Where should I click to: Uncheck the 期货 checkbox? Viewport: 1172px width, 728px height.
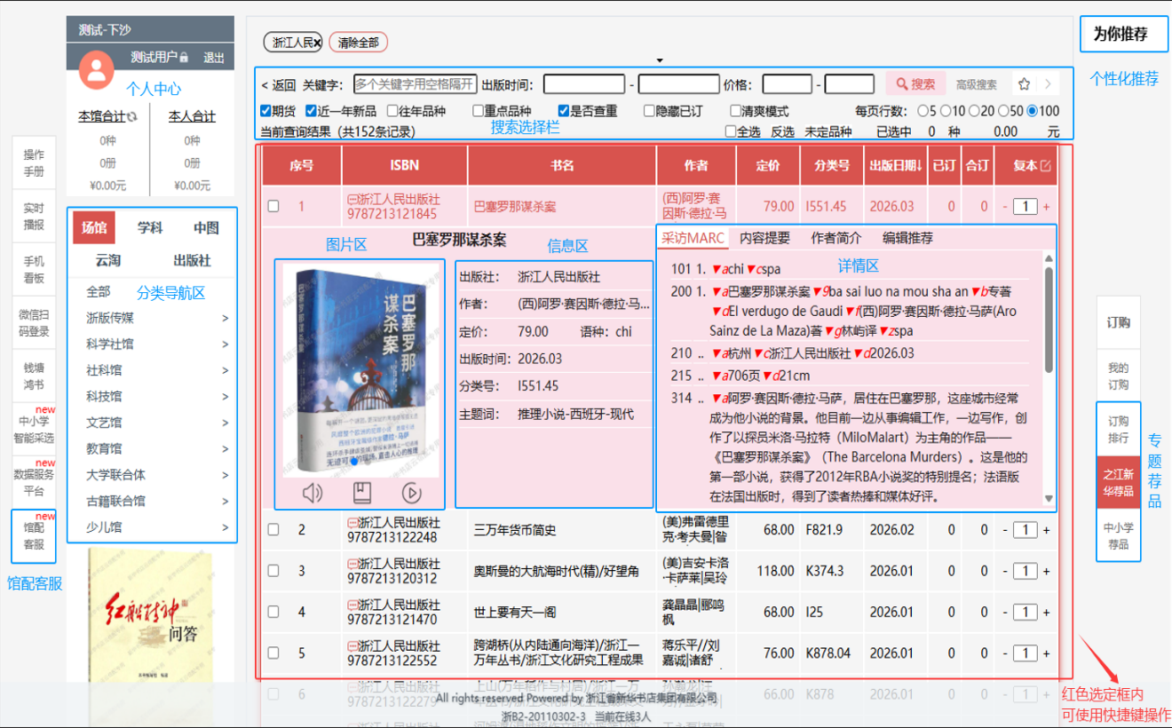tap(265, 111)
